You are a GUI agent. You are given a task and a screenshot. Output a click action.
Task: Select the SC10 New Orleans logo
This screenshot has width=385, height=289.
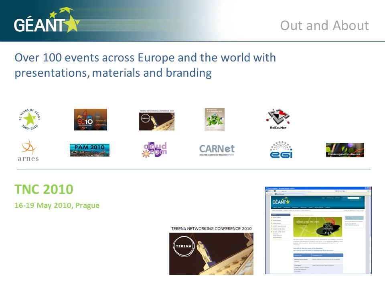pos(91,120)
